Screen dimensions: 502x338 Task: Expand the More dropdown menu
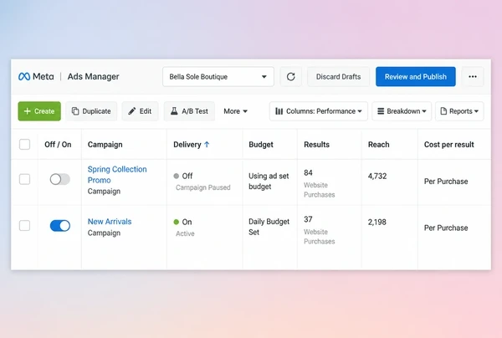(x=235, y=111)
